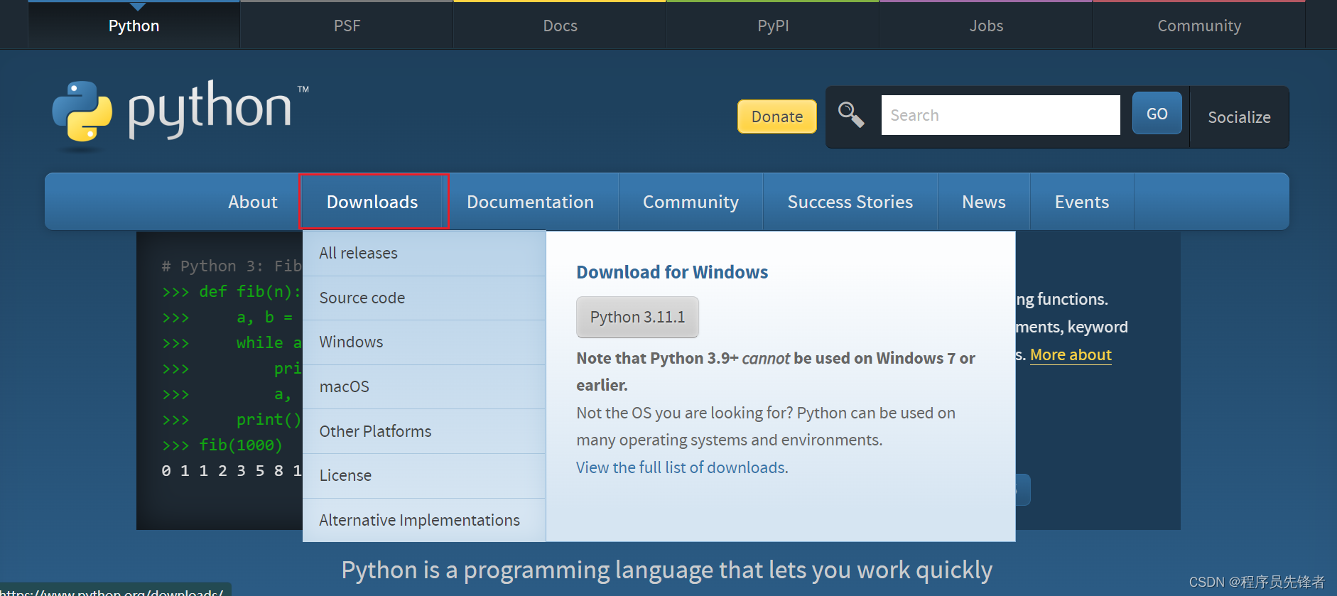Go to the PyPI top tab
Screen dimensions: 1337x596
773,26
